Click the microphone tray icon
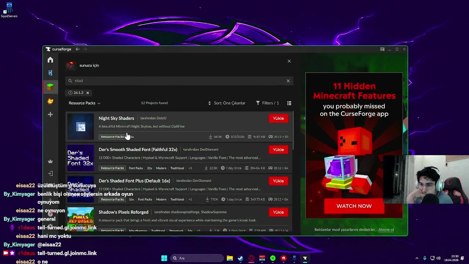 pyautogui.click(x=425, y=258)
